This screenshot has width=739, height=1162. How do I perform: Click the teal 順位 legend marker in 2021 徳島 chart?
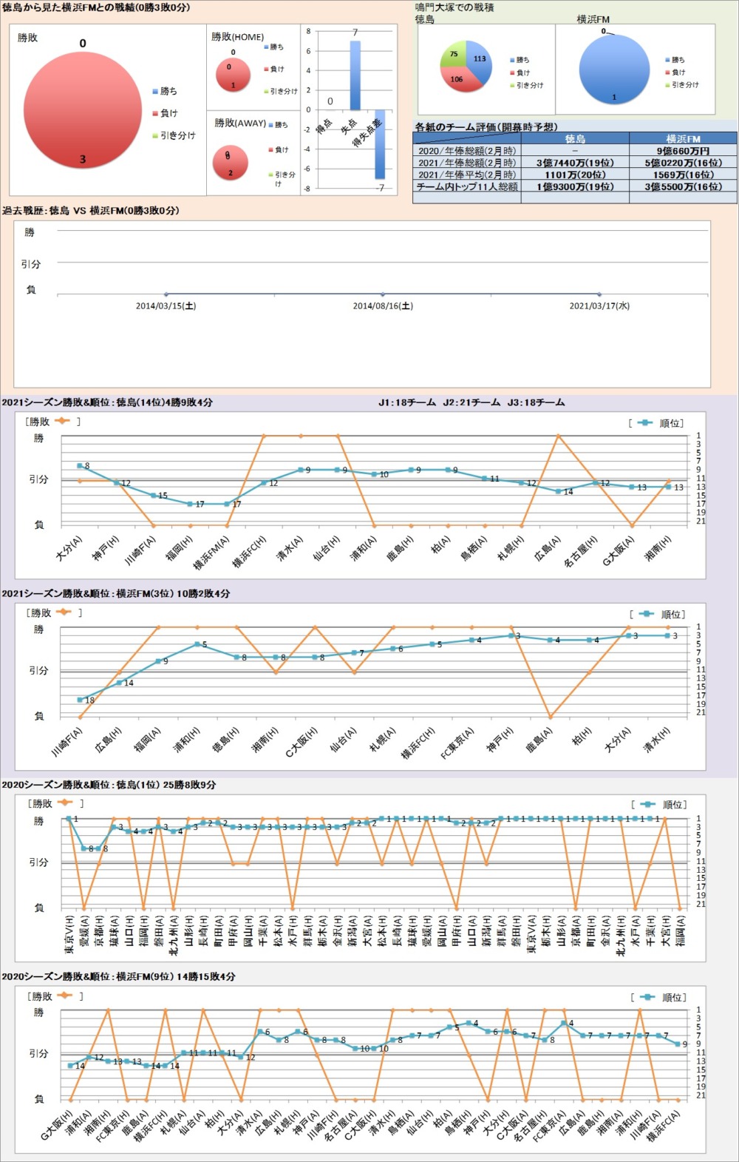pos(645,423)
